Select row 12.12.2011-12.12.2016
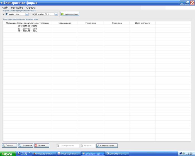 (97, 26)
